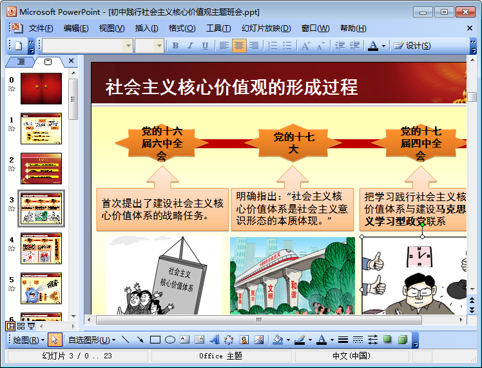Switch to Normal view

click(x=10, y=326)
